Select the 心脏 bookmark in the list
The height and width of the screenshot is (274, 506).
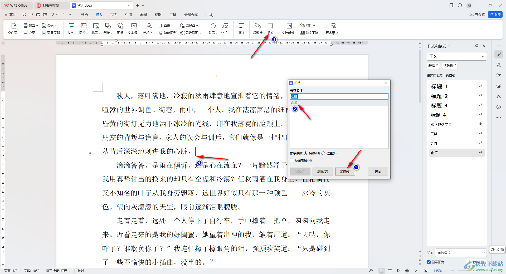pos(339,103)
